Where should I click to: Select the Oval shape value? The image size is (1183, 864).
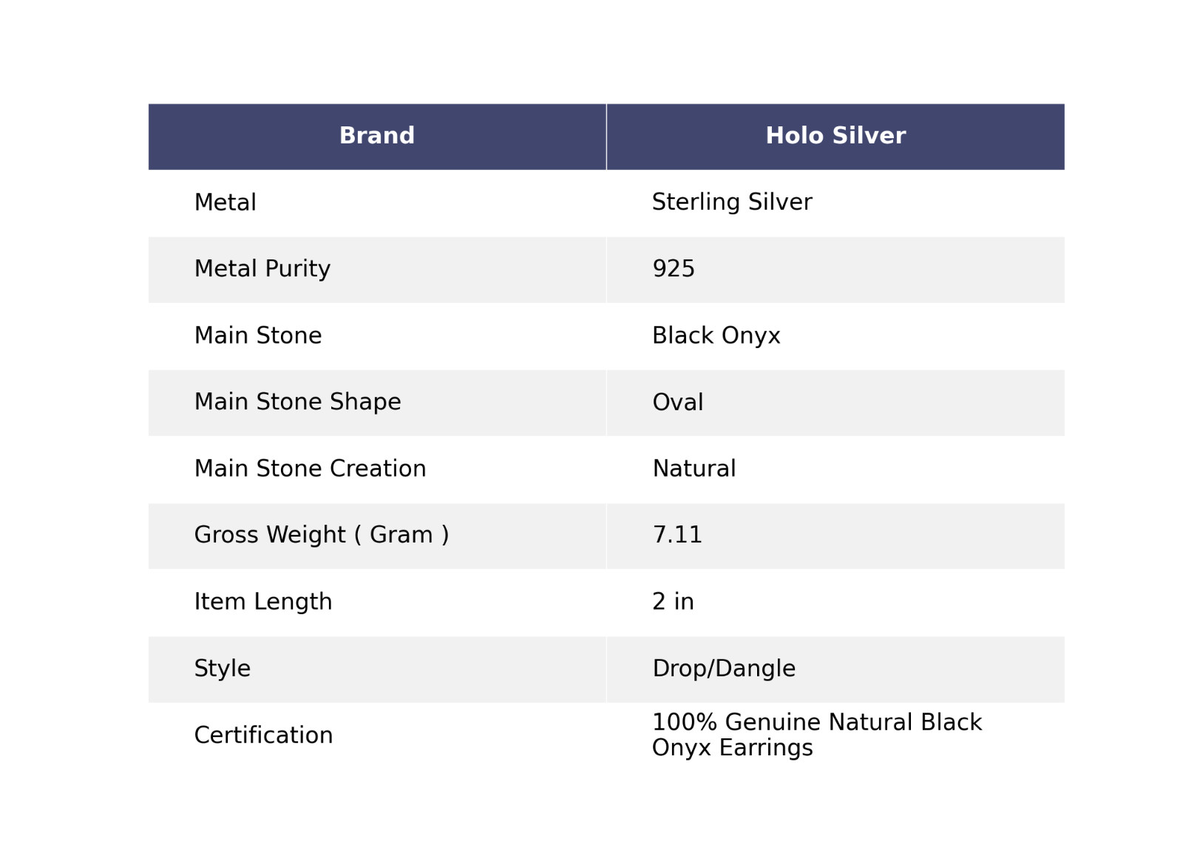(x=677, y=403)
